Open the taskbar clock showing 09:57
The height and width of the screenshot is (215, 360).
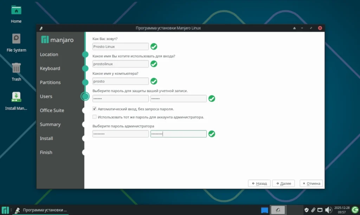click(x=342, y=210)
